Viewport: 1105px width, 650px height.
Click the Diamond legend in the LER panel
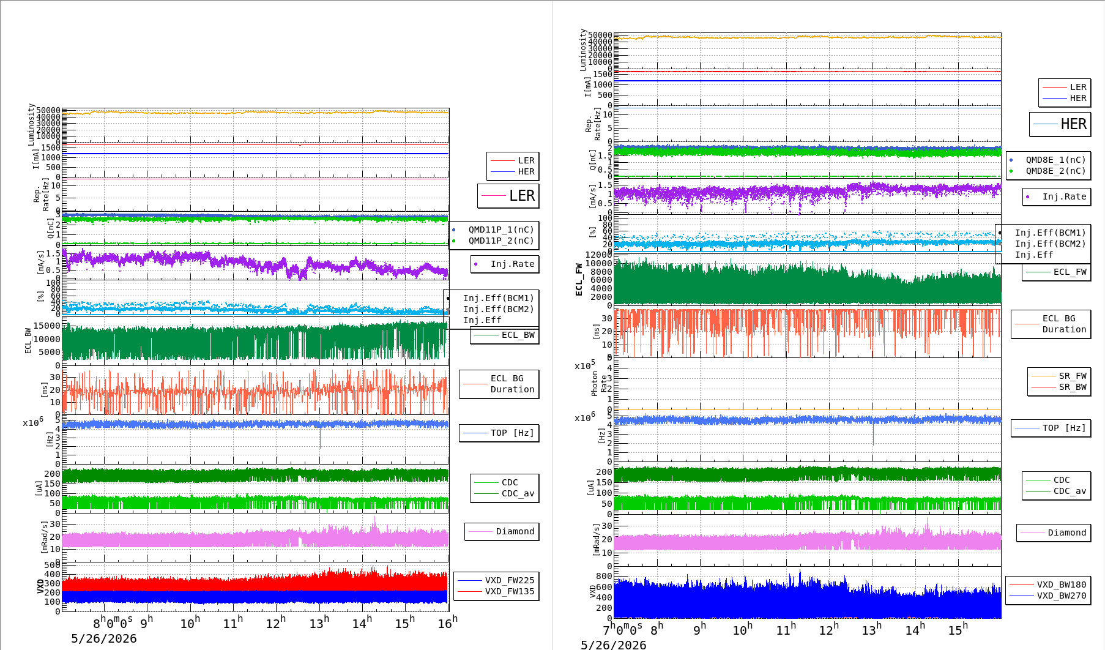click(515, 531)
